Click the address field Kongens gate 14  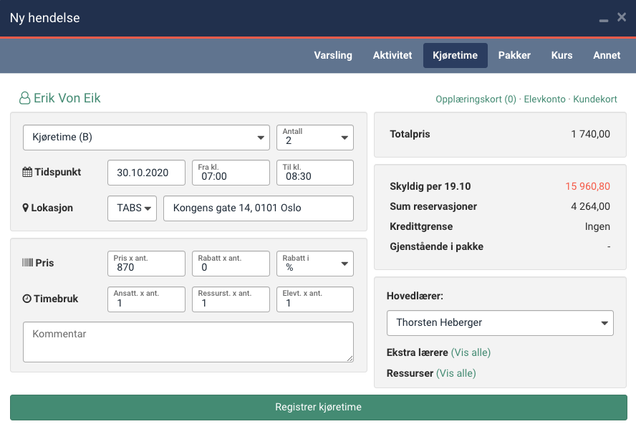[x=259, y=208]
